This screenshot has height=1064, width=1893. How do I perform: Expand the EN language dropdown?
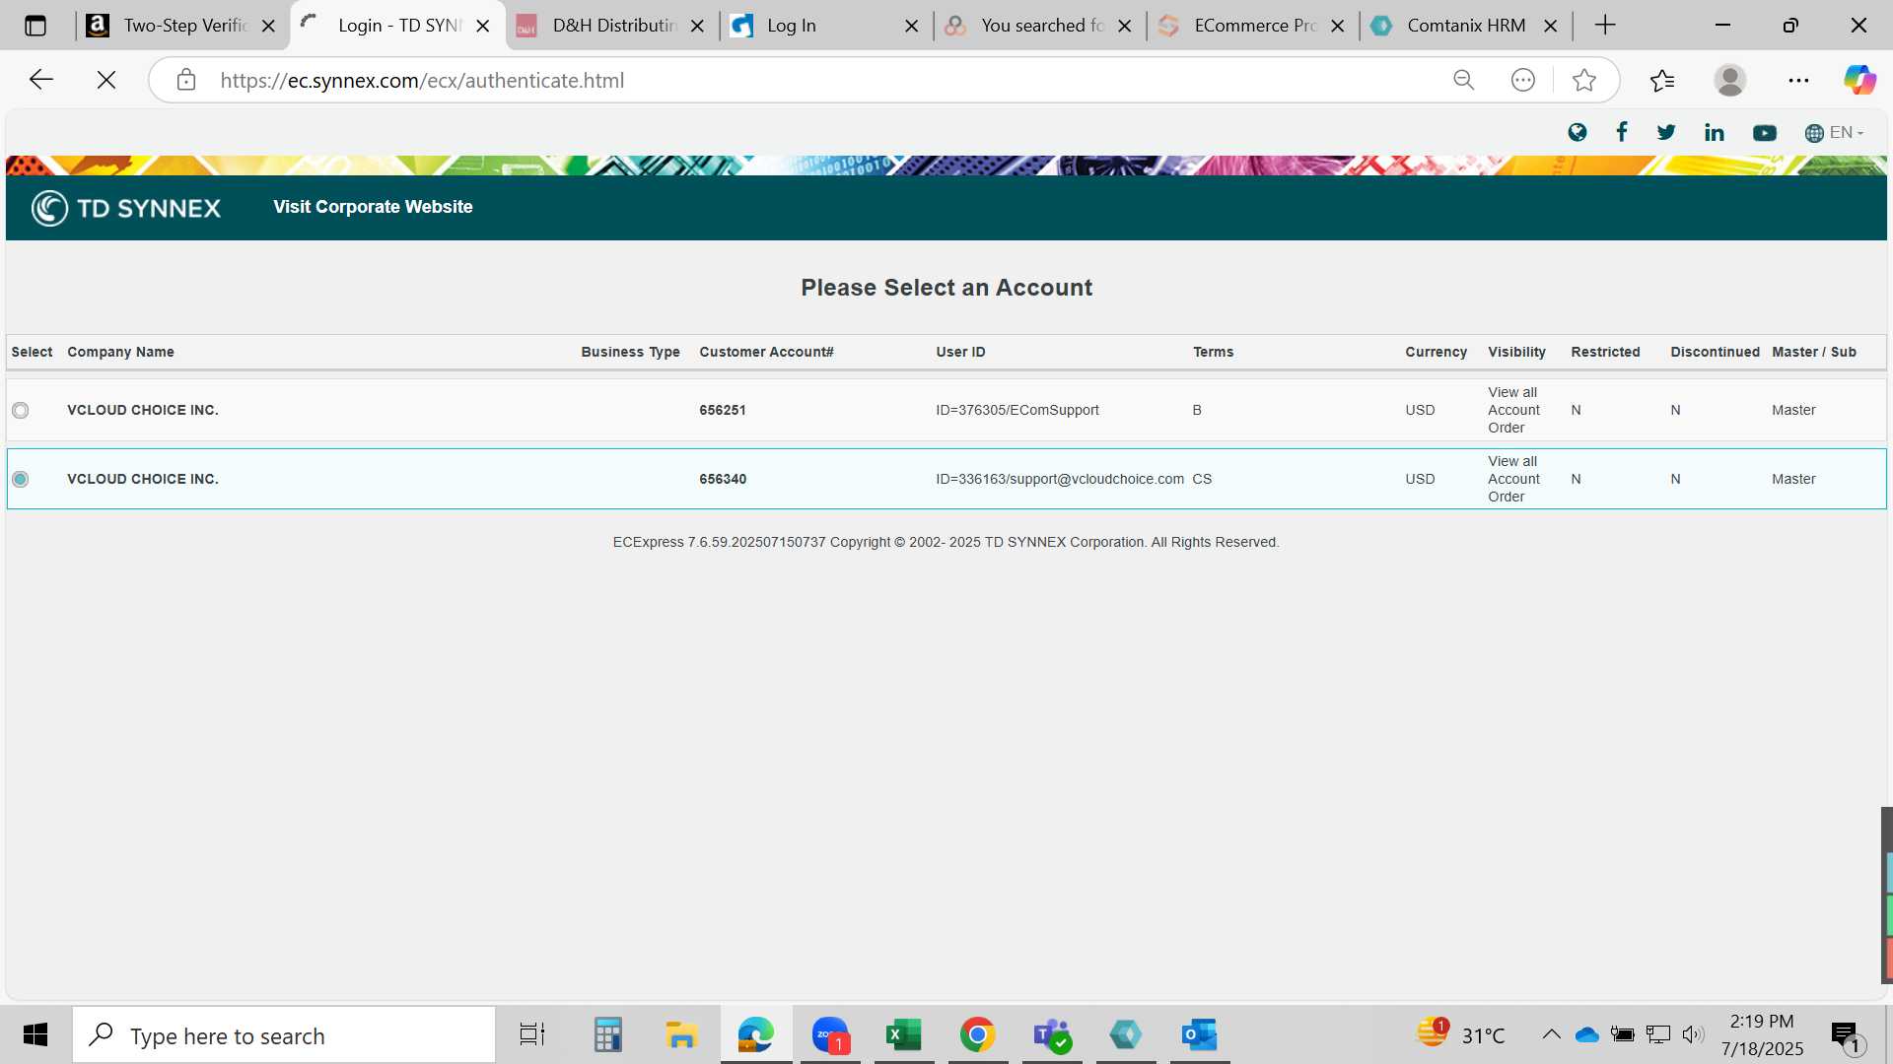[1834, 132]
